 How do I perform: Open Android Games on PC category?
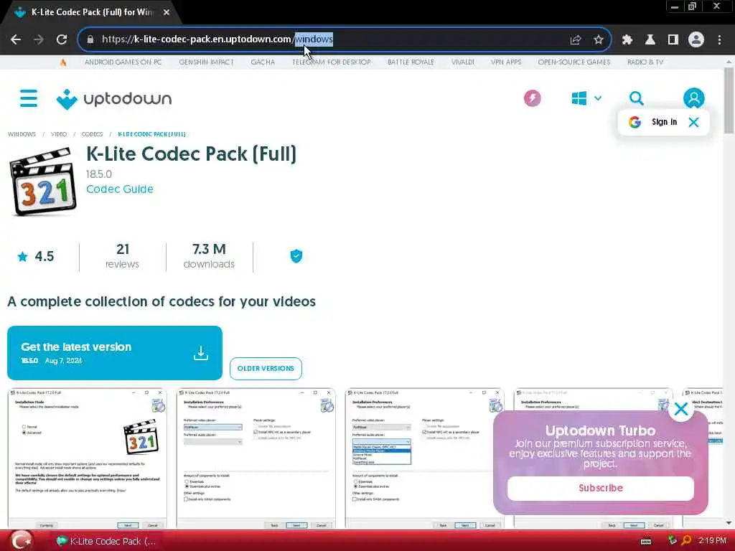(x=123, y=62)
